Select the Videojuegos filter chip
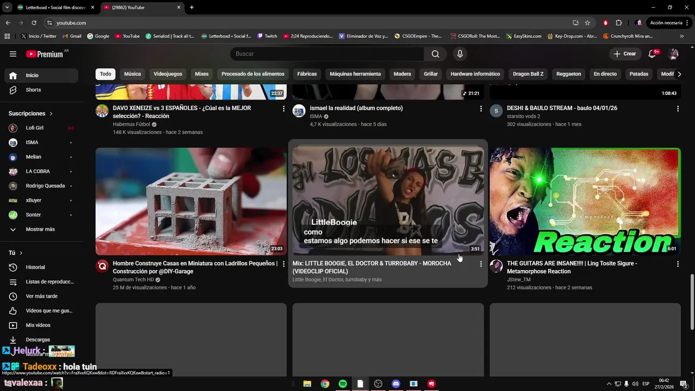The height and width of the screenshot is (391, 695). pyautogui.click(x=168, y=74)
